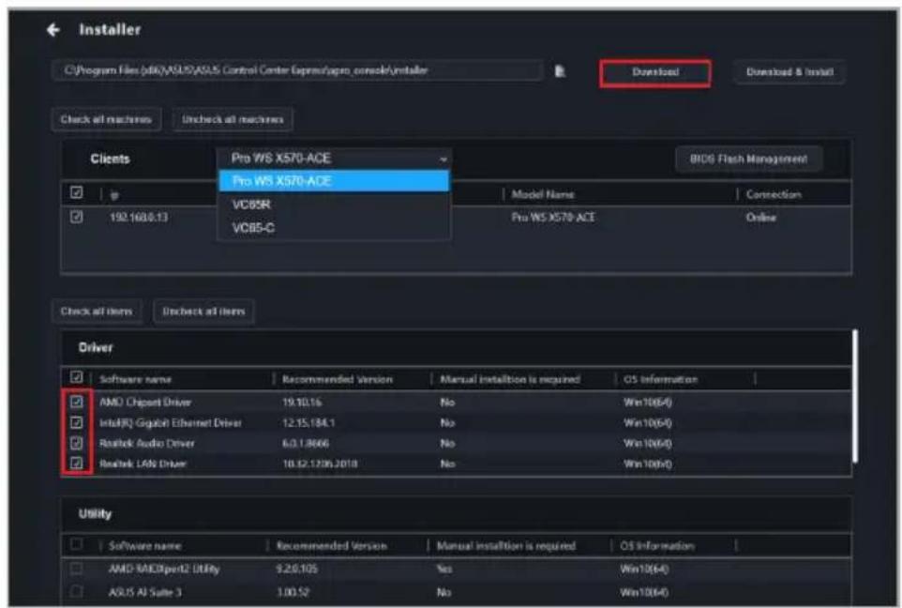
Task: Click the Realtek Audio Driver name
Action: pyautogui.click(x=146, y=444)
